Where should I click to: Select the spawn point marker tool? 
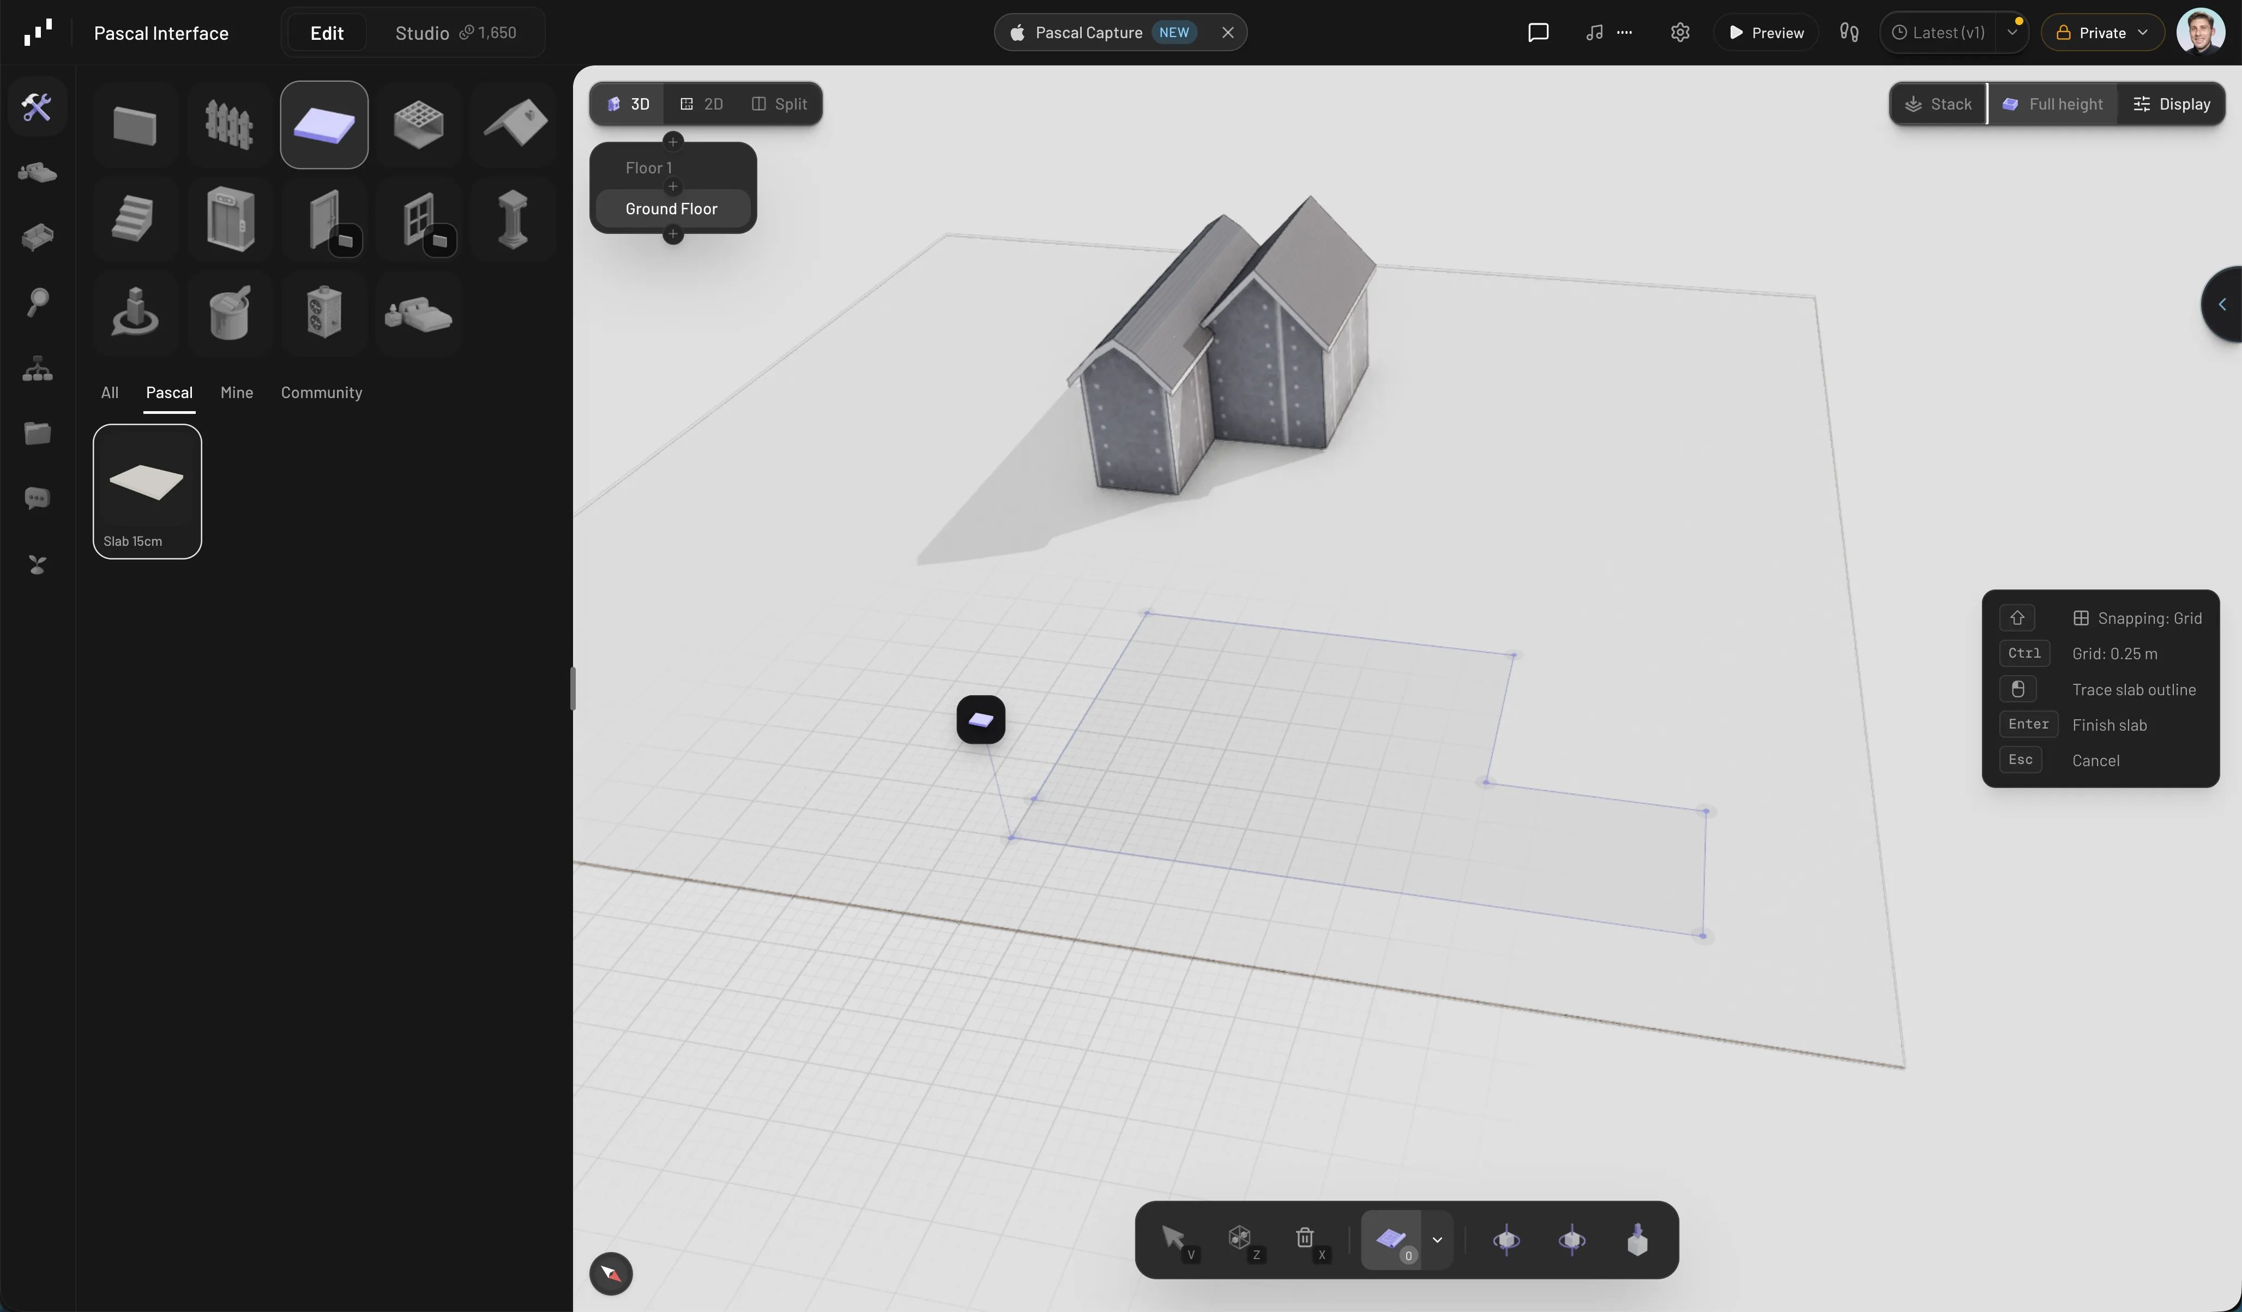pos(134,314)
